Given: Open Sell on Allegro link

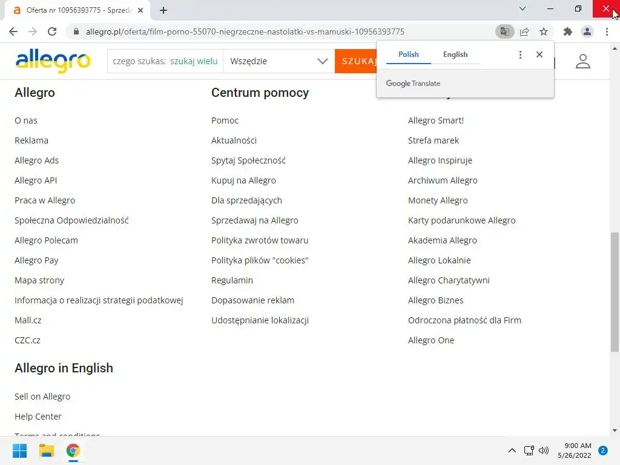Looking at the screenshot, I should pyautogui.click(x=42, y=397).
